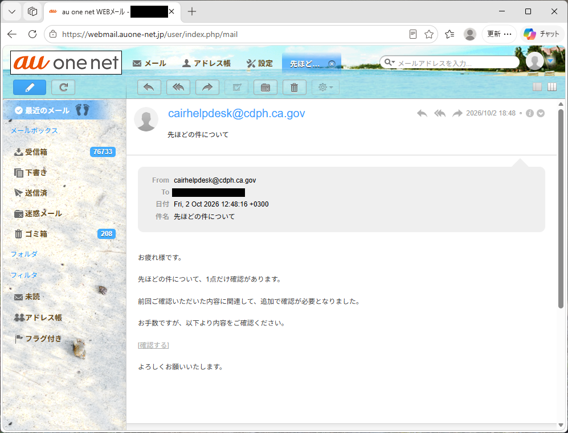Click the toolbar Reply All button
The height and width of the screenshot is (433, 568).
[x=178, y=87]
